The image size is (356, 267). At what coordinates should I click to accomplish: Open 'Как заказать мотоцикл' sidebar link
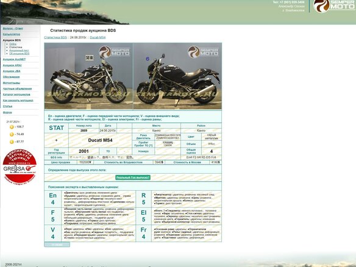pos(18,101)
